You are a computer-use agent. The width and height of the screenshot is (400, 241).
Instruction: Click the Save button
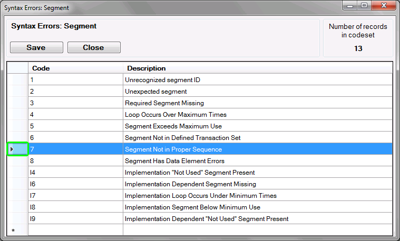point(36,47)
